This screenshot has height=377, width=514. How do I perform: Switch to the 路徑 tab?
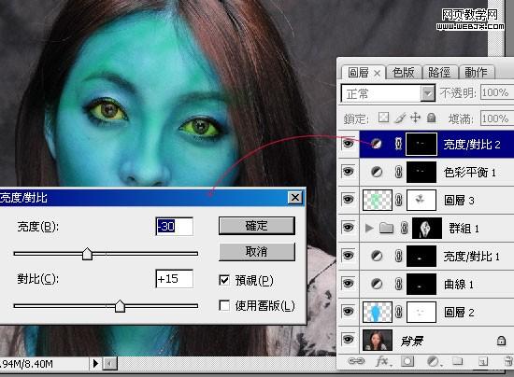tap(439, 73)
